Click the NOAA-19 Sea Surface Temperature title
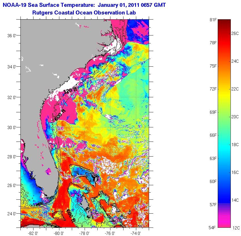 point(84,5)
